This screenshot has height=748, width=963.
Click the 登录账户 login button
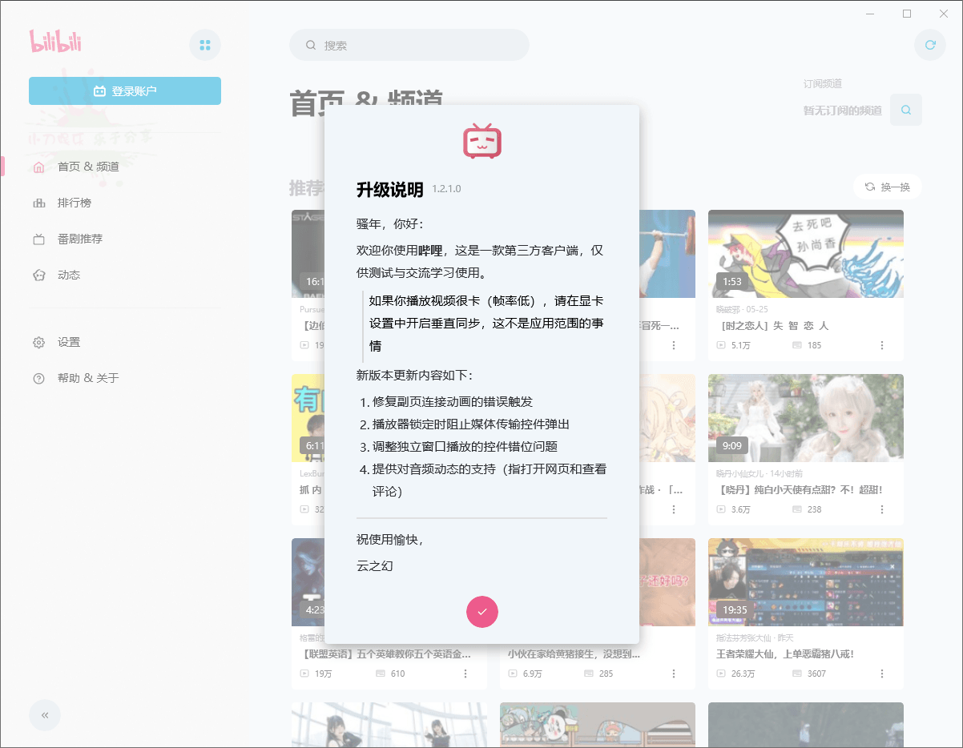coord(124,90)
